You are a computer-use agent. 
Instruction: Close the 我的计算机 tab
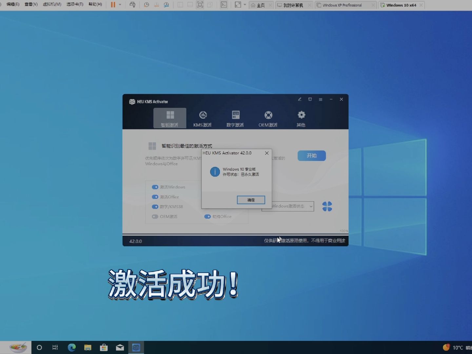tap(309, 5)
